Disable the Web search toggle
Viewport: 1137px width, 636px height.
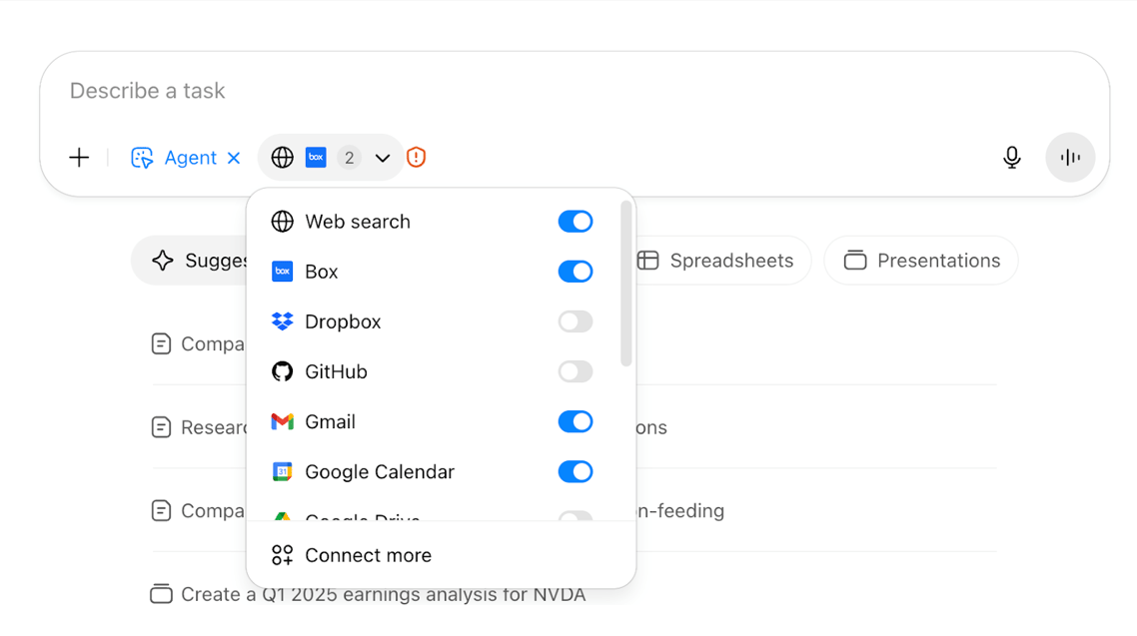[x=575, y=222]
